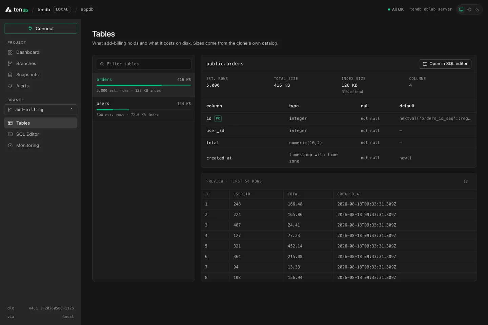Image resolution: width=488 pixels, height=325 pixels.
Task: Click the PK badge on id column
Action: pos(218,118)
